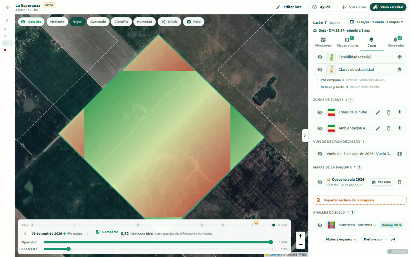Toggle visibility of Muestreo por zona layer
The width and height of the screenshot is (411, 257).
[320, 225]
